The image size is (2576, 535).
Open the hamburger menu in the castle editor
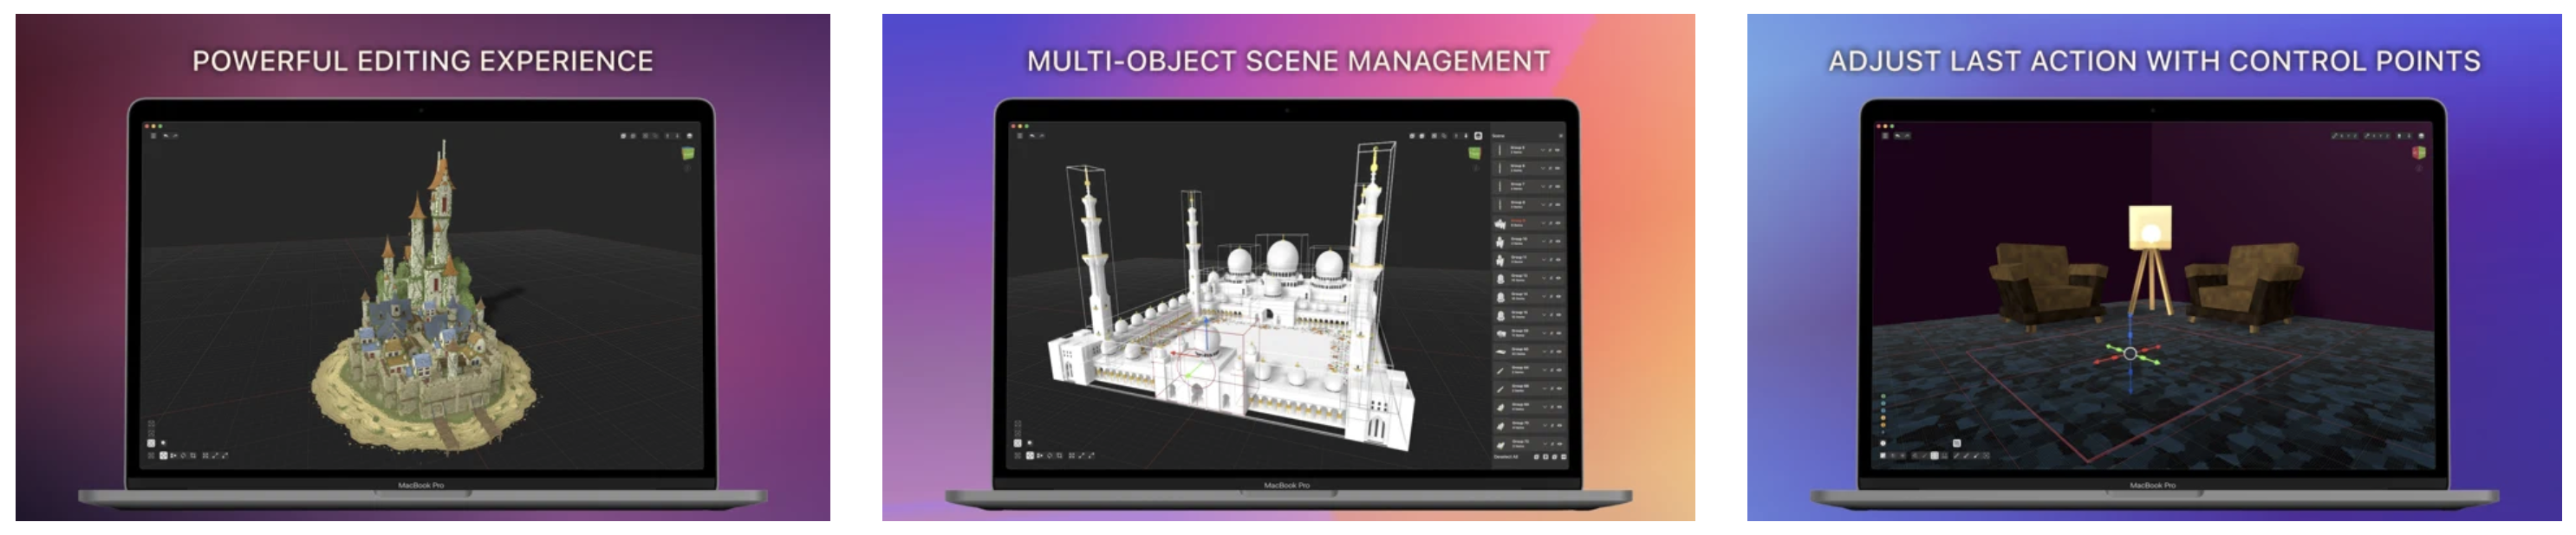click(153, 136)
